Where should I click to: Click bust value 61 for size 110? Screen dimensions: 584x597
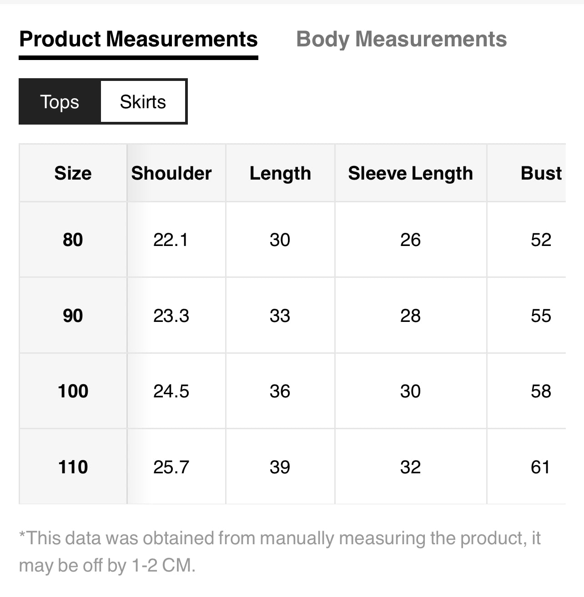540,467
